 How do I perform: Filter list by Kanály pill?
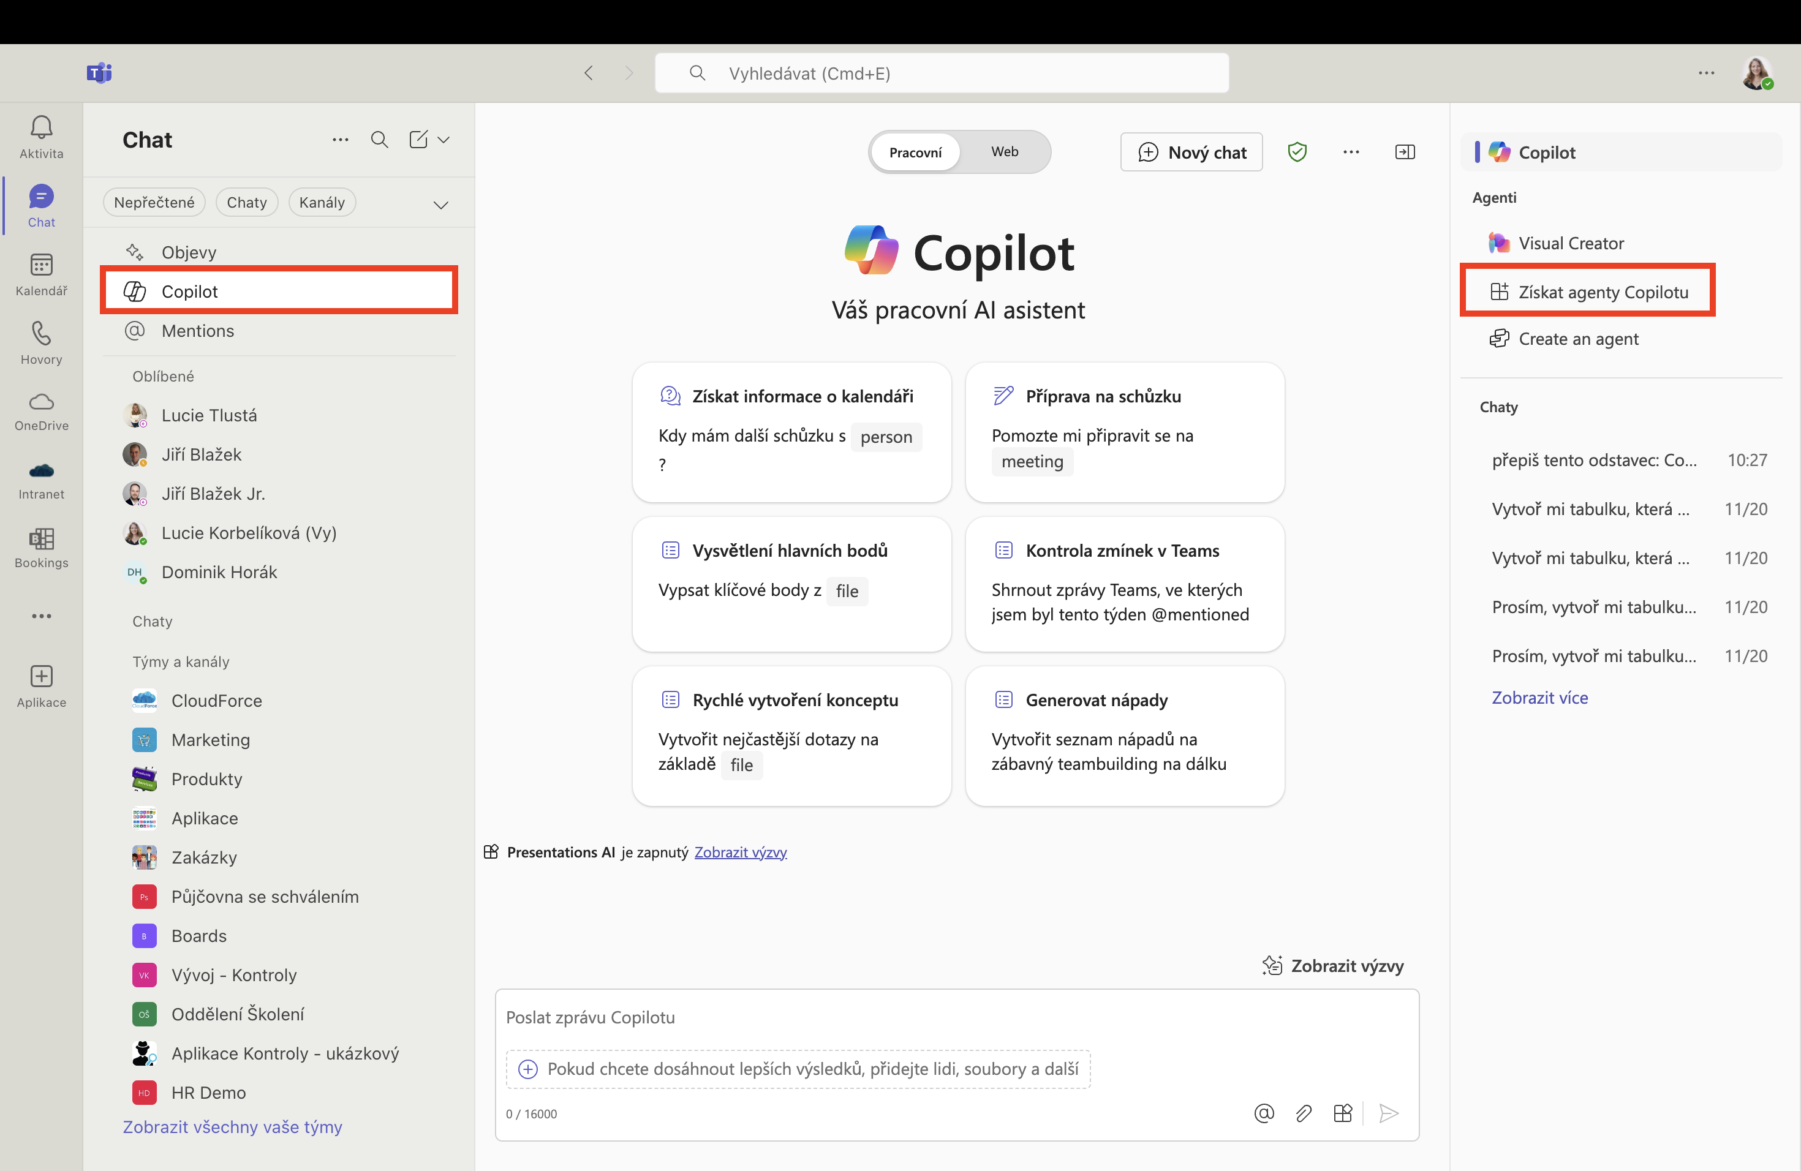pyautogui.click(x=322, y=202)
